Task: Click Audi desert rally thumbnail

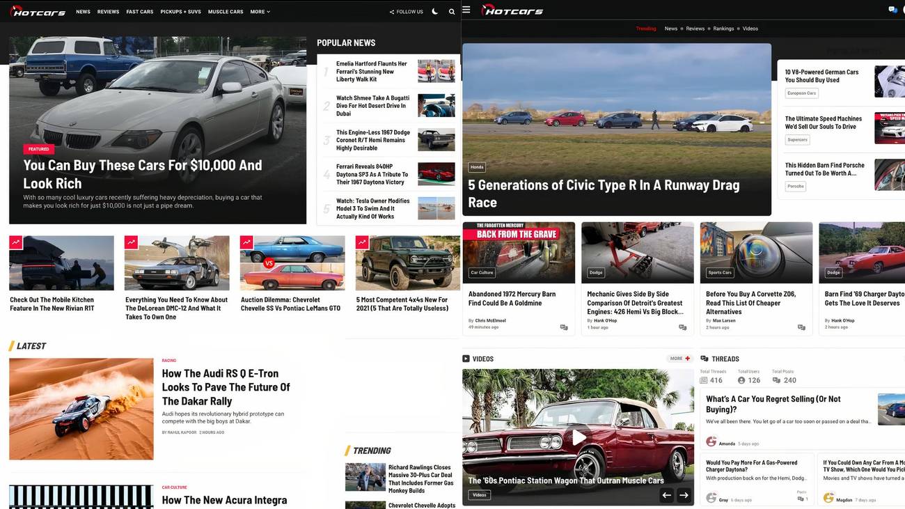Action: 81,409
